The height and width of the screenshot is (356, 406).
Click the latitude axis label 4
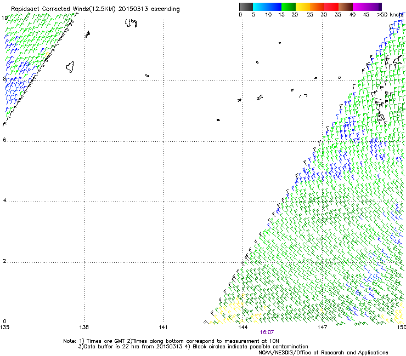[4, 200]
